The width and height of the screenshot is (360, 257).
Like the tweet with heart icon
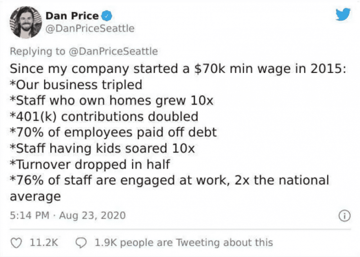point(16,243)
